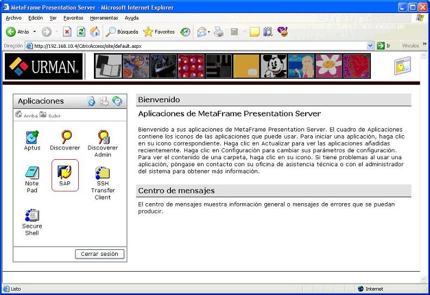Open the Atrás back history dropdown arrow
Image resolution: width=430 pixels, height=295 pixels.
34,32
